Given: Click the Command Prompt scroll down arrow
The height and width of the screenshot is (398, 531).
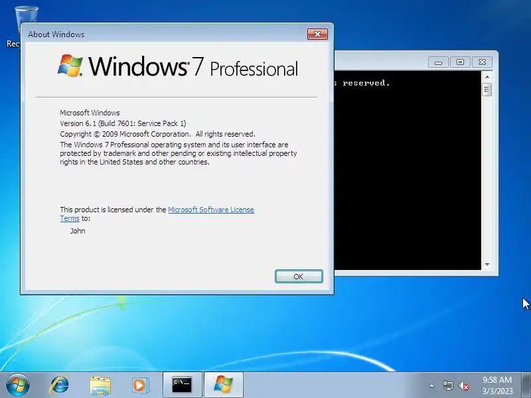Looking at the screenshot, I should point(487,265).
